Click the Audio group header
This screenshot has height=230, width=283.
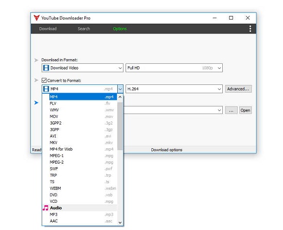(80, 208)
